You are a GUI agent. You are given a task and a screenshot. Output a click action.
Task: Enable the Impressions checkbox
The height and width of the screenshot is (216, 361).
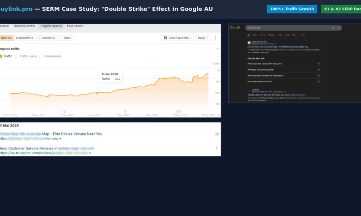(41, 56)
